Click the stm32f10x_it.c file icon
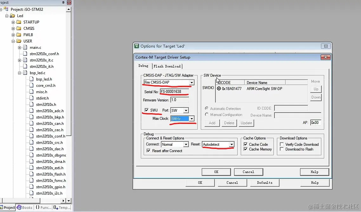Viewport: 361px width, 212px height. [x=25, y=60]
